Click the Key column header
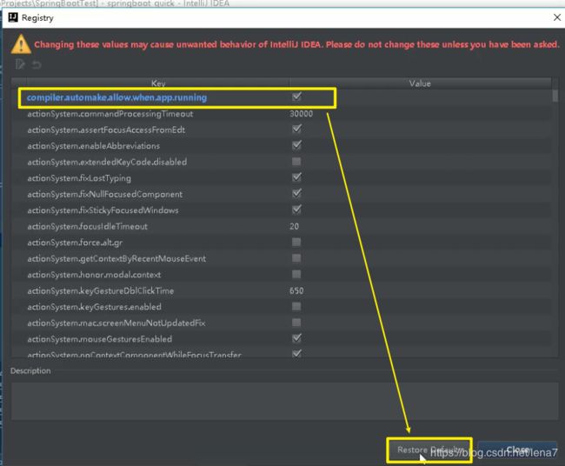 [x=158, y=83]
